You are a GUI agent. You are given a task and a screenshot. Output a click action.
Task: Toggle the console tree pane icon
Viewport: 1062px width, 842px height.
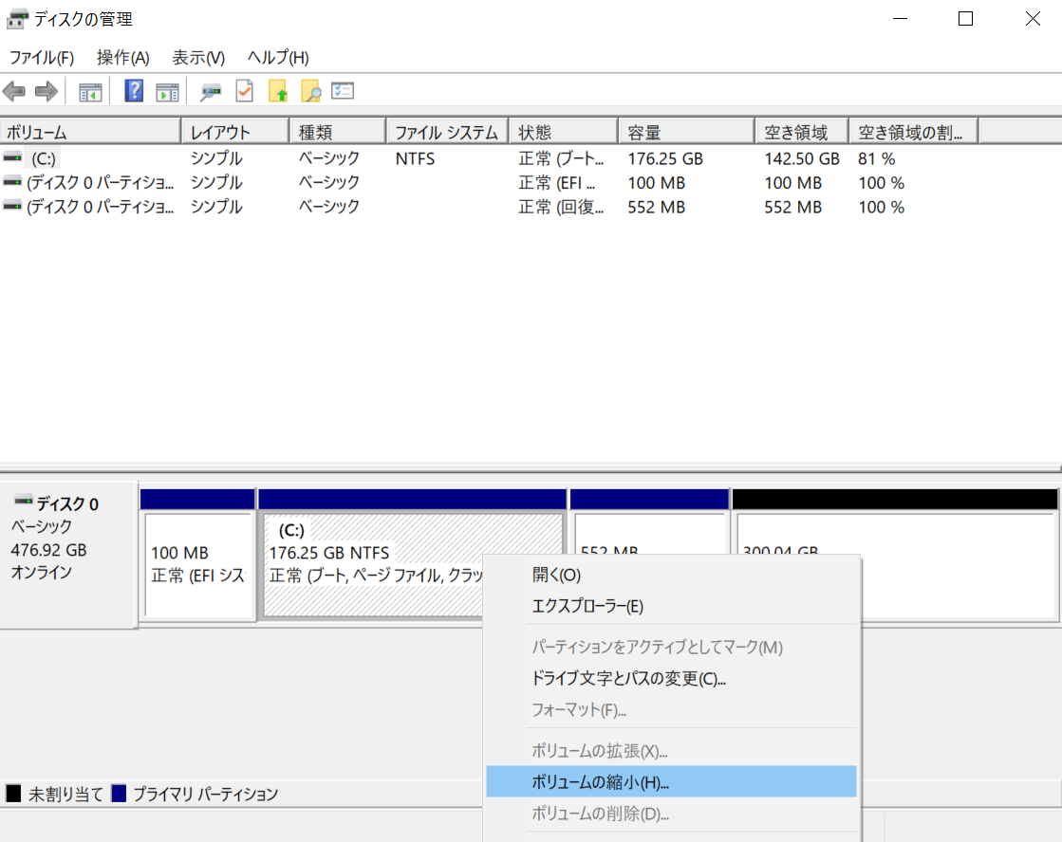tap(90, 90)
